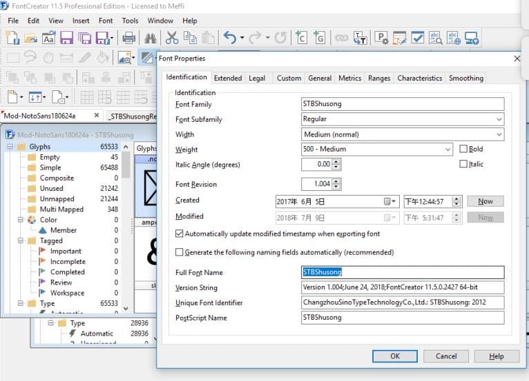Image resolution: width=529 pixels, height=381 pixels.
Task: Click the Open Font folder icon
Action: pos(30,38)
